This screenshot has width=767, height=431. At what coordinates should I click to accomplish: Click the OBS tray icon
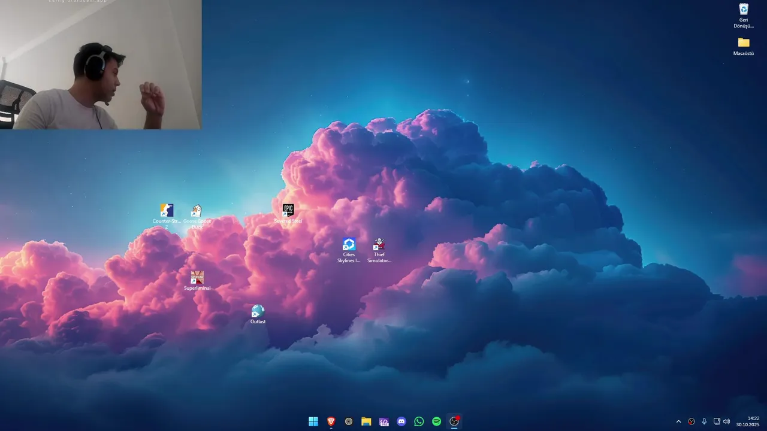[x=691, y=421]
